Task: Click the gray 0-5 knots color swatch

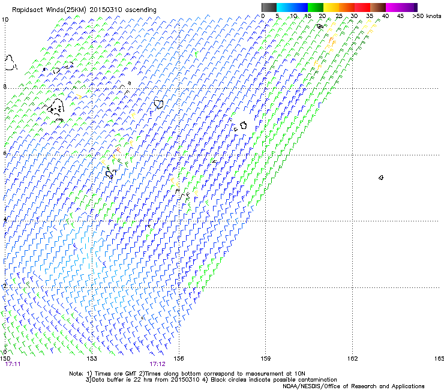Action: point(269,7)
